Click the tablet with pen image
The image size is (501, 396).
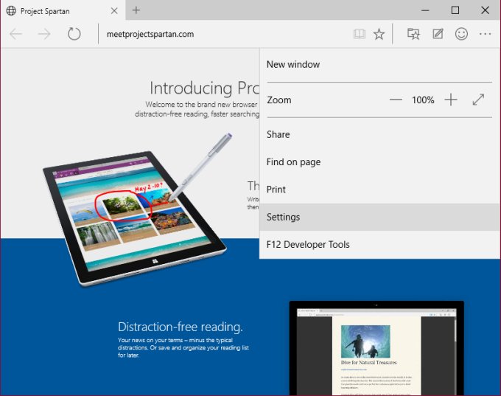click(x=137, y=209)
